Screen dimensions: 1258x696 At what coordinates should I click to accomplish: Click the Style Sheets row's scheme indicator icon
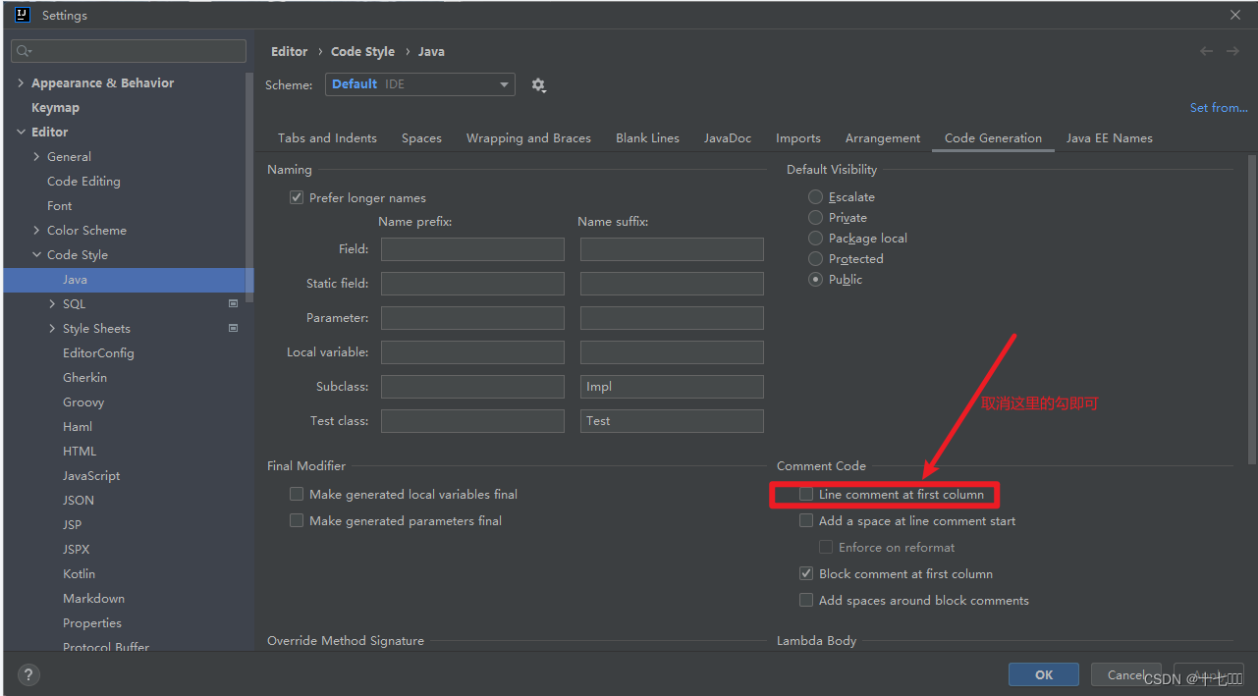click(x=234, y=328)
